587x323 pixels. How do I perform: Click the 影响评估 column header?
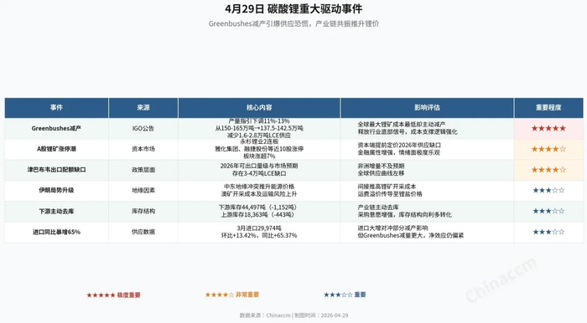427,108
